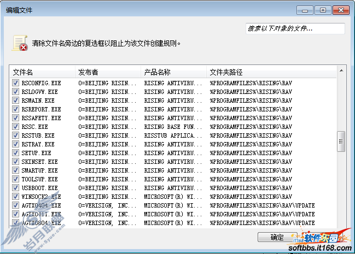Sort by 文件夹路径 column header

click(271, 73)
